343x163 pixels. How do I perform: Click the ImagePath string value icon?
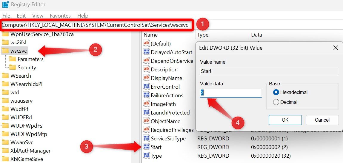click(146, 104)
